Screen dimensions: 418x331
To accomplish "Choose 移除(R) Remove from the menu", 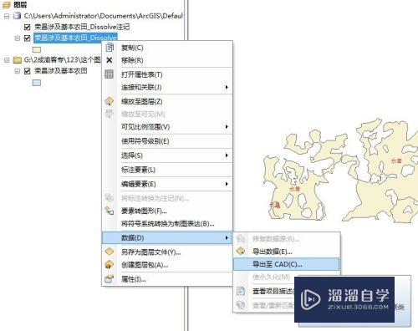I will tap(167, 60).
